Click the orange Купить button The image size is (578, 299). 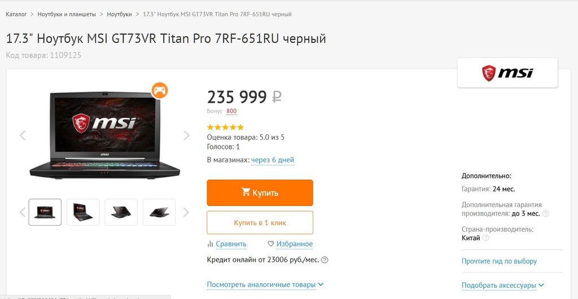[260, 192]
